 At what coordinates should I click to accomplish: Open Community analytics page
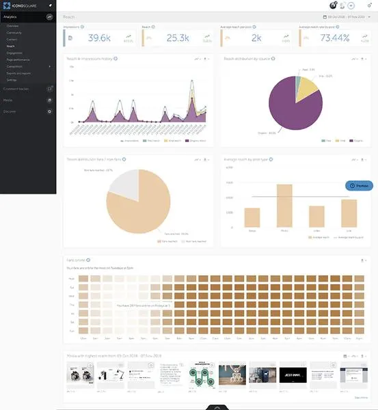point(14,33)
